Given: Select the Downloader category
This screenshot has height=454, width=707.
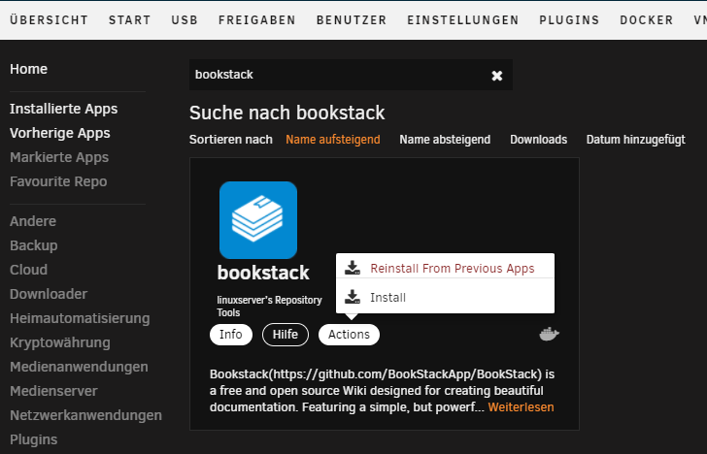Looking at the screenshot, I should [49, 294].
